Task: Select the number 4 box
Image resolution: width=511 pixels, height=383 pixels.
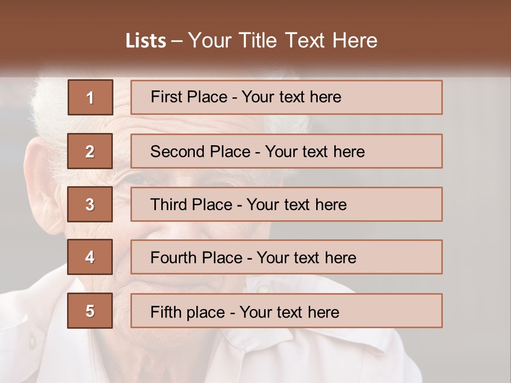Action: (90, 257)
